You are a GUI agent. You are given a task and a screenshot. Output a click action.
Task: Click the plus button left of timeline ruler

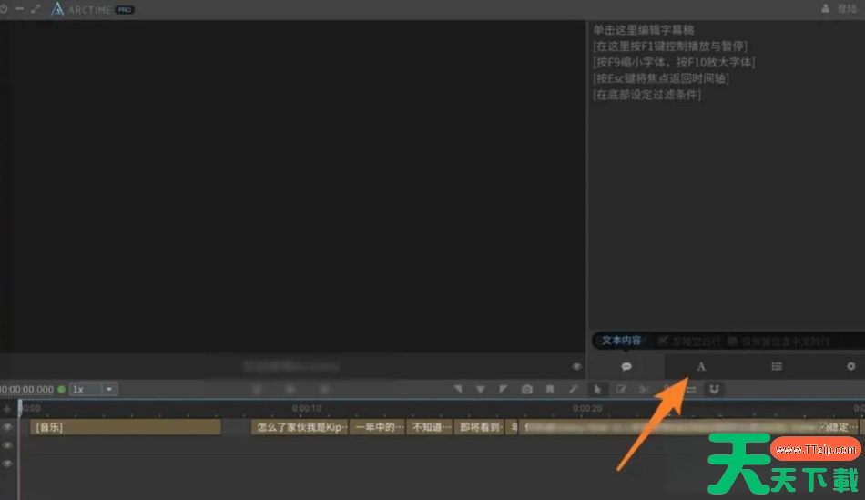coord(7,409)
